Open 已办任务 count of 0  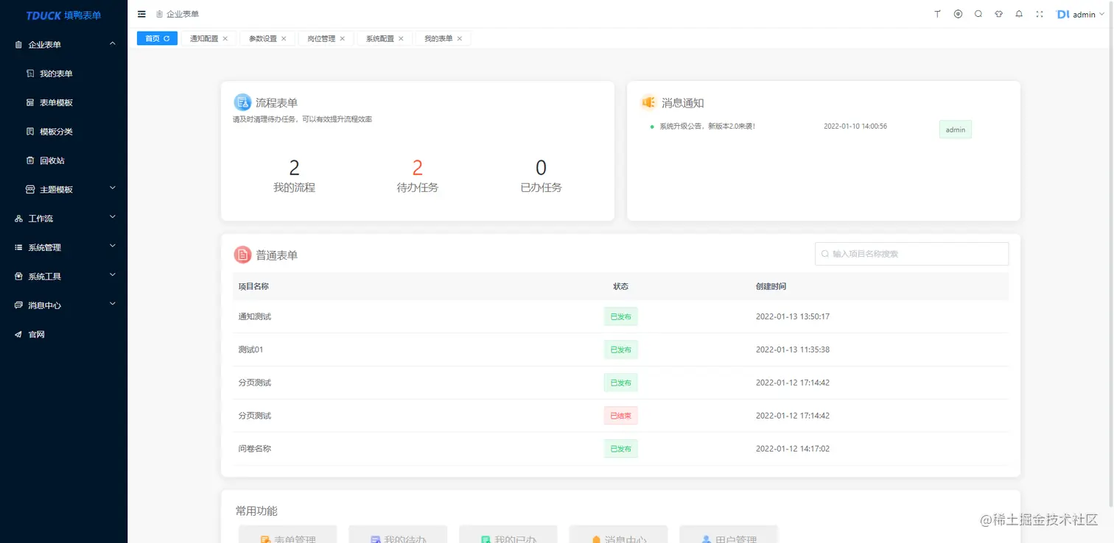coord(541,168)
